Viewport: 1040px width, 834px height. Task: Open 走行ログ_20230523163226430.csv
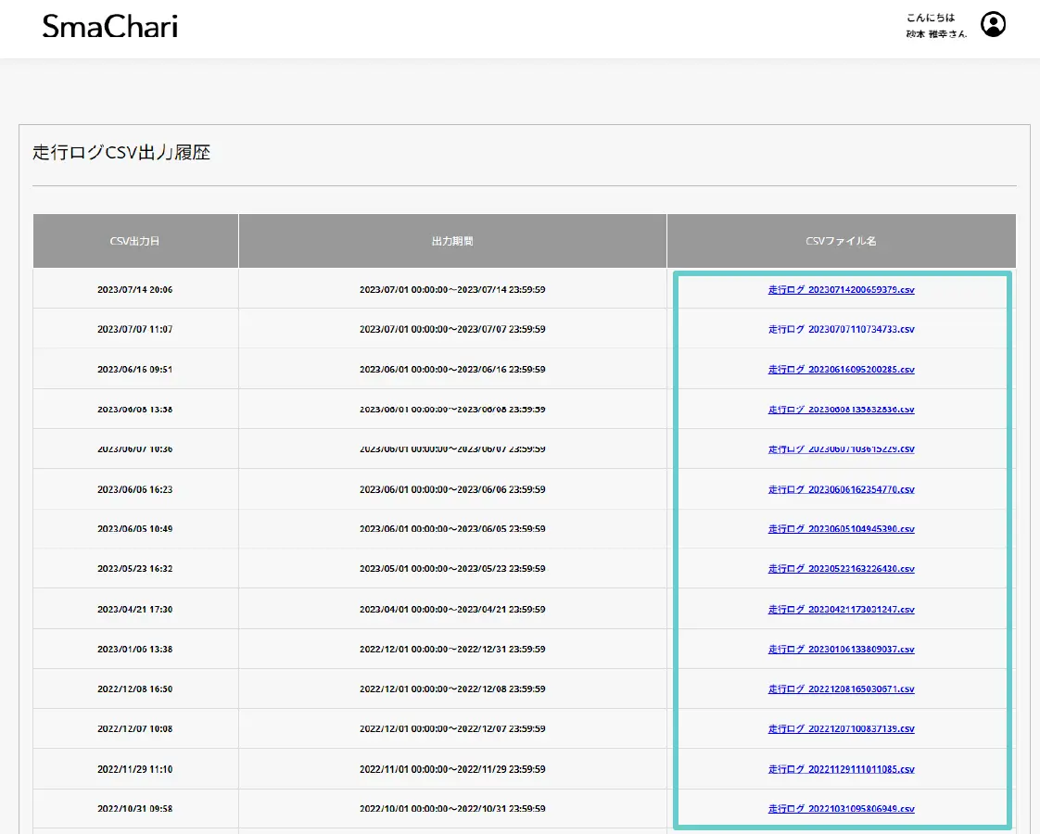pos(841,569)
